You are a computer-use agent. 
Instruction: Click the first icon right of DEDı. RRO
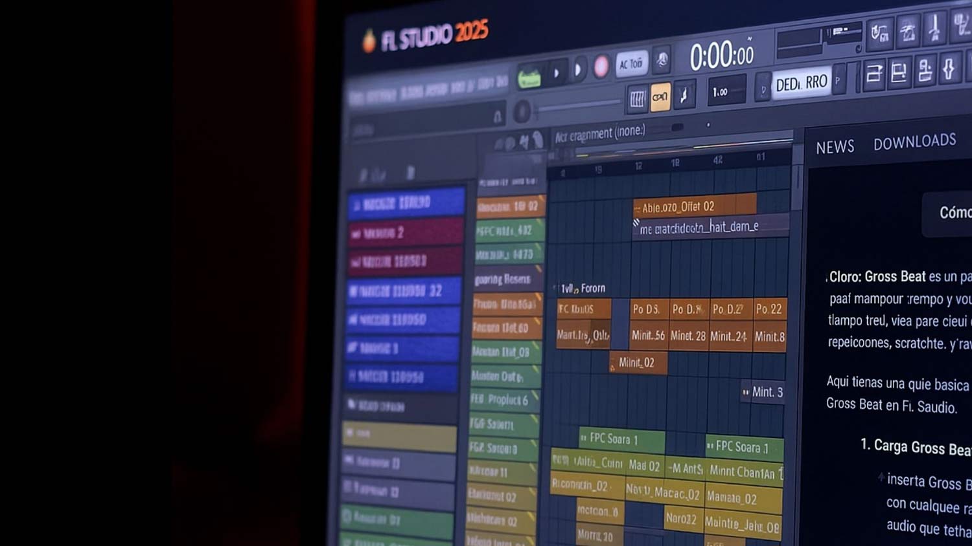[x=874, y=74]
